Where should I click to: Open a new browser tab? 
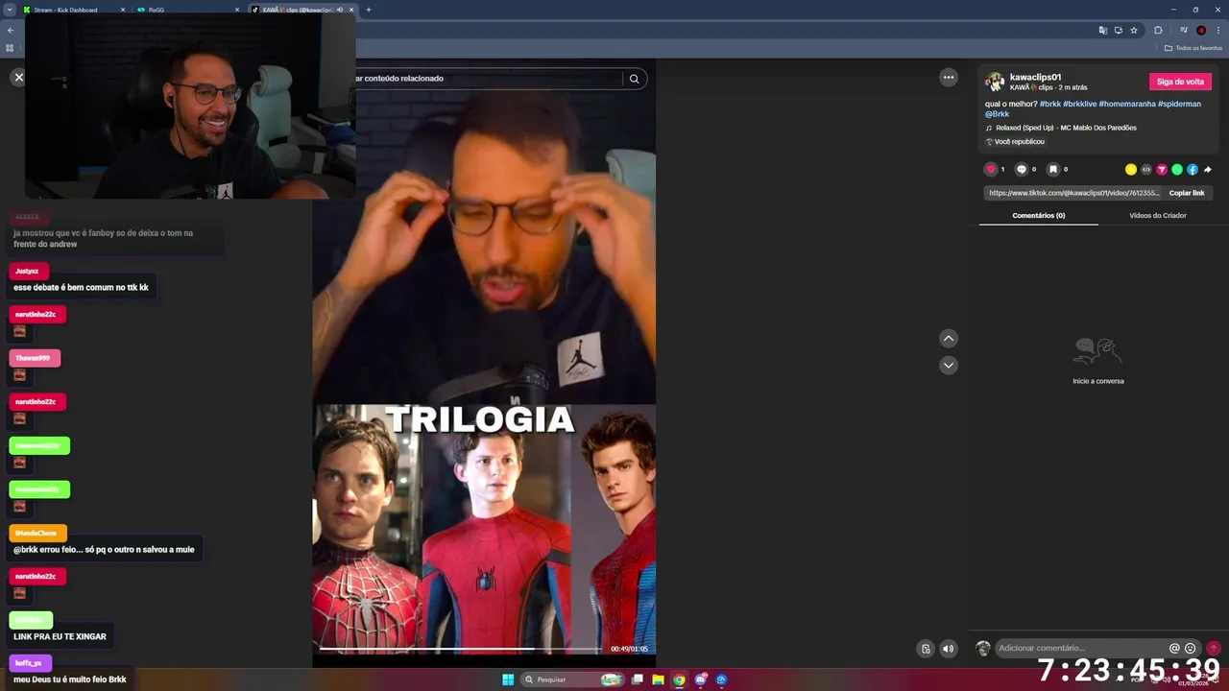pos(369,10)
